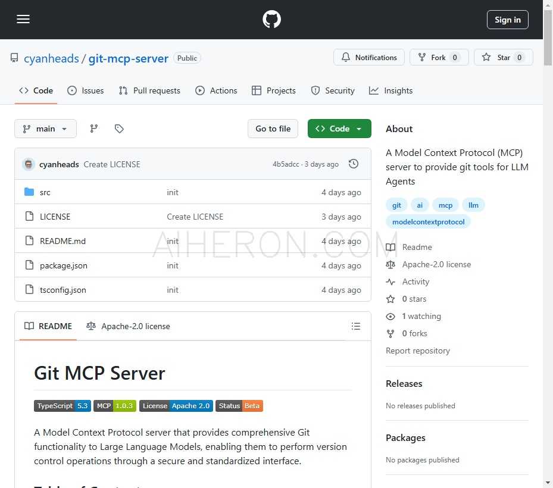Viewport: 553px width, 488px height.
Task: Expand the green Code dropdown
Action: [339, 129]
